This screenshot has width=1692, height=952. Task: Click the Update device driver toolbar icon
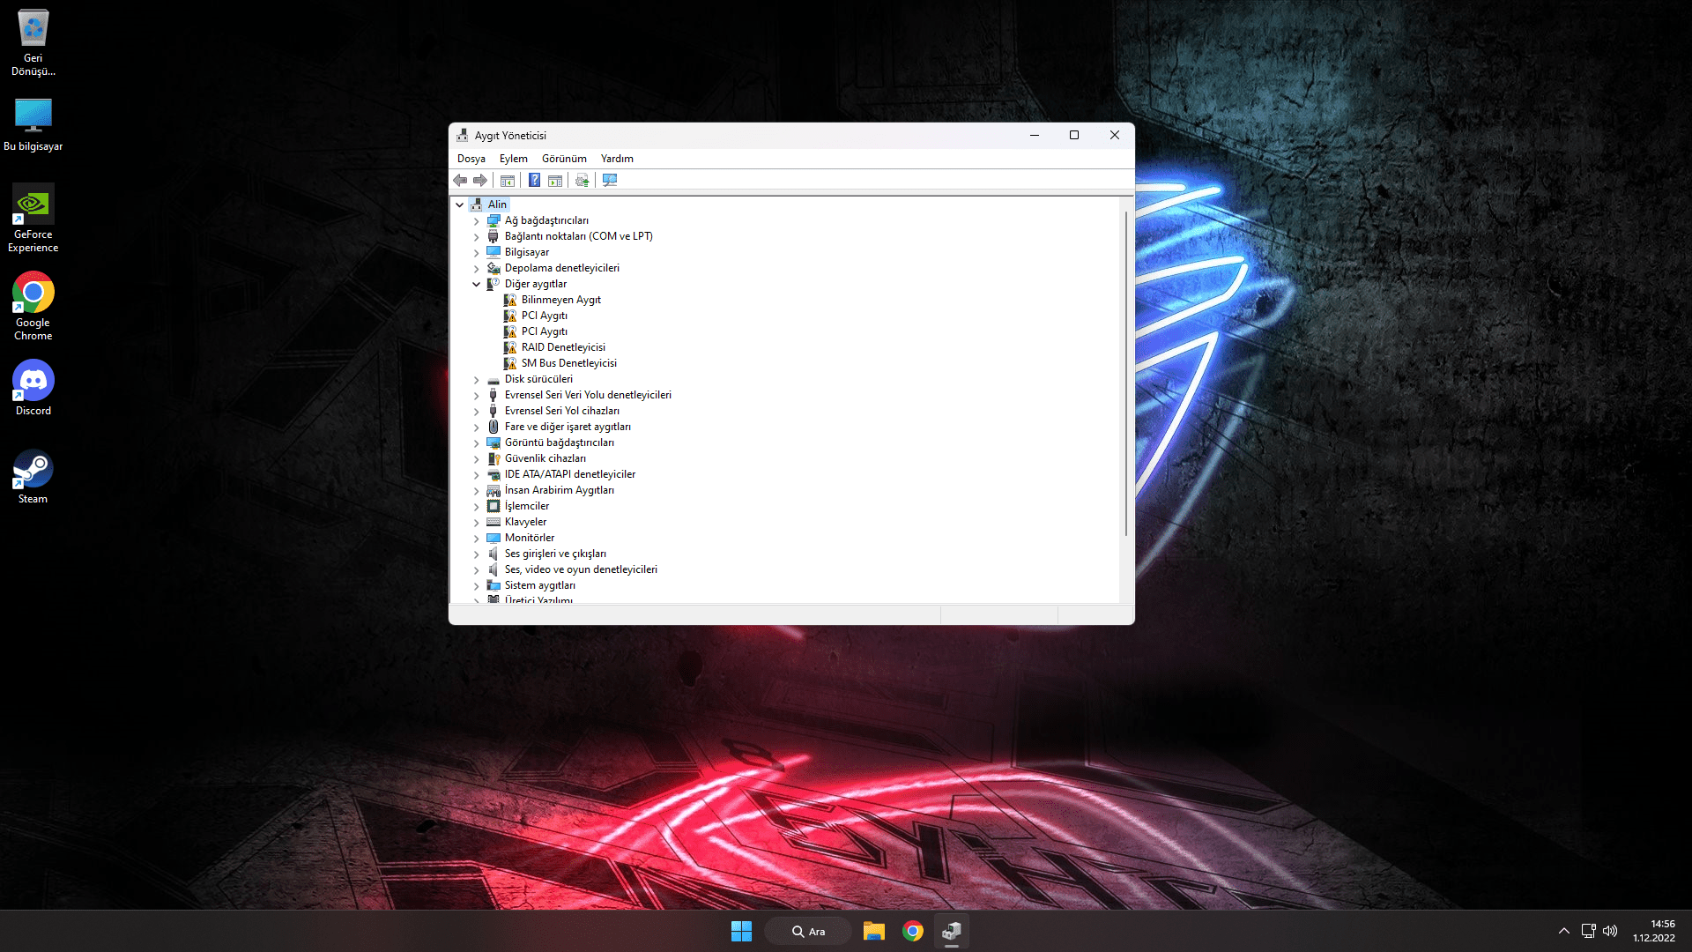pos(582,180)
